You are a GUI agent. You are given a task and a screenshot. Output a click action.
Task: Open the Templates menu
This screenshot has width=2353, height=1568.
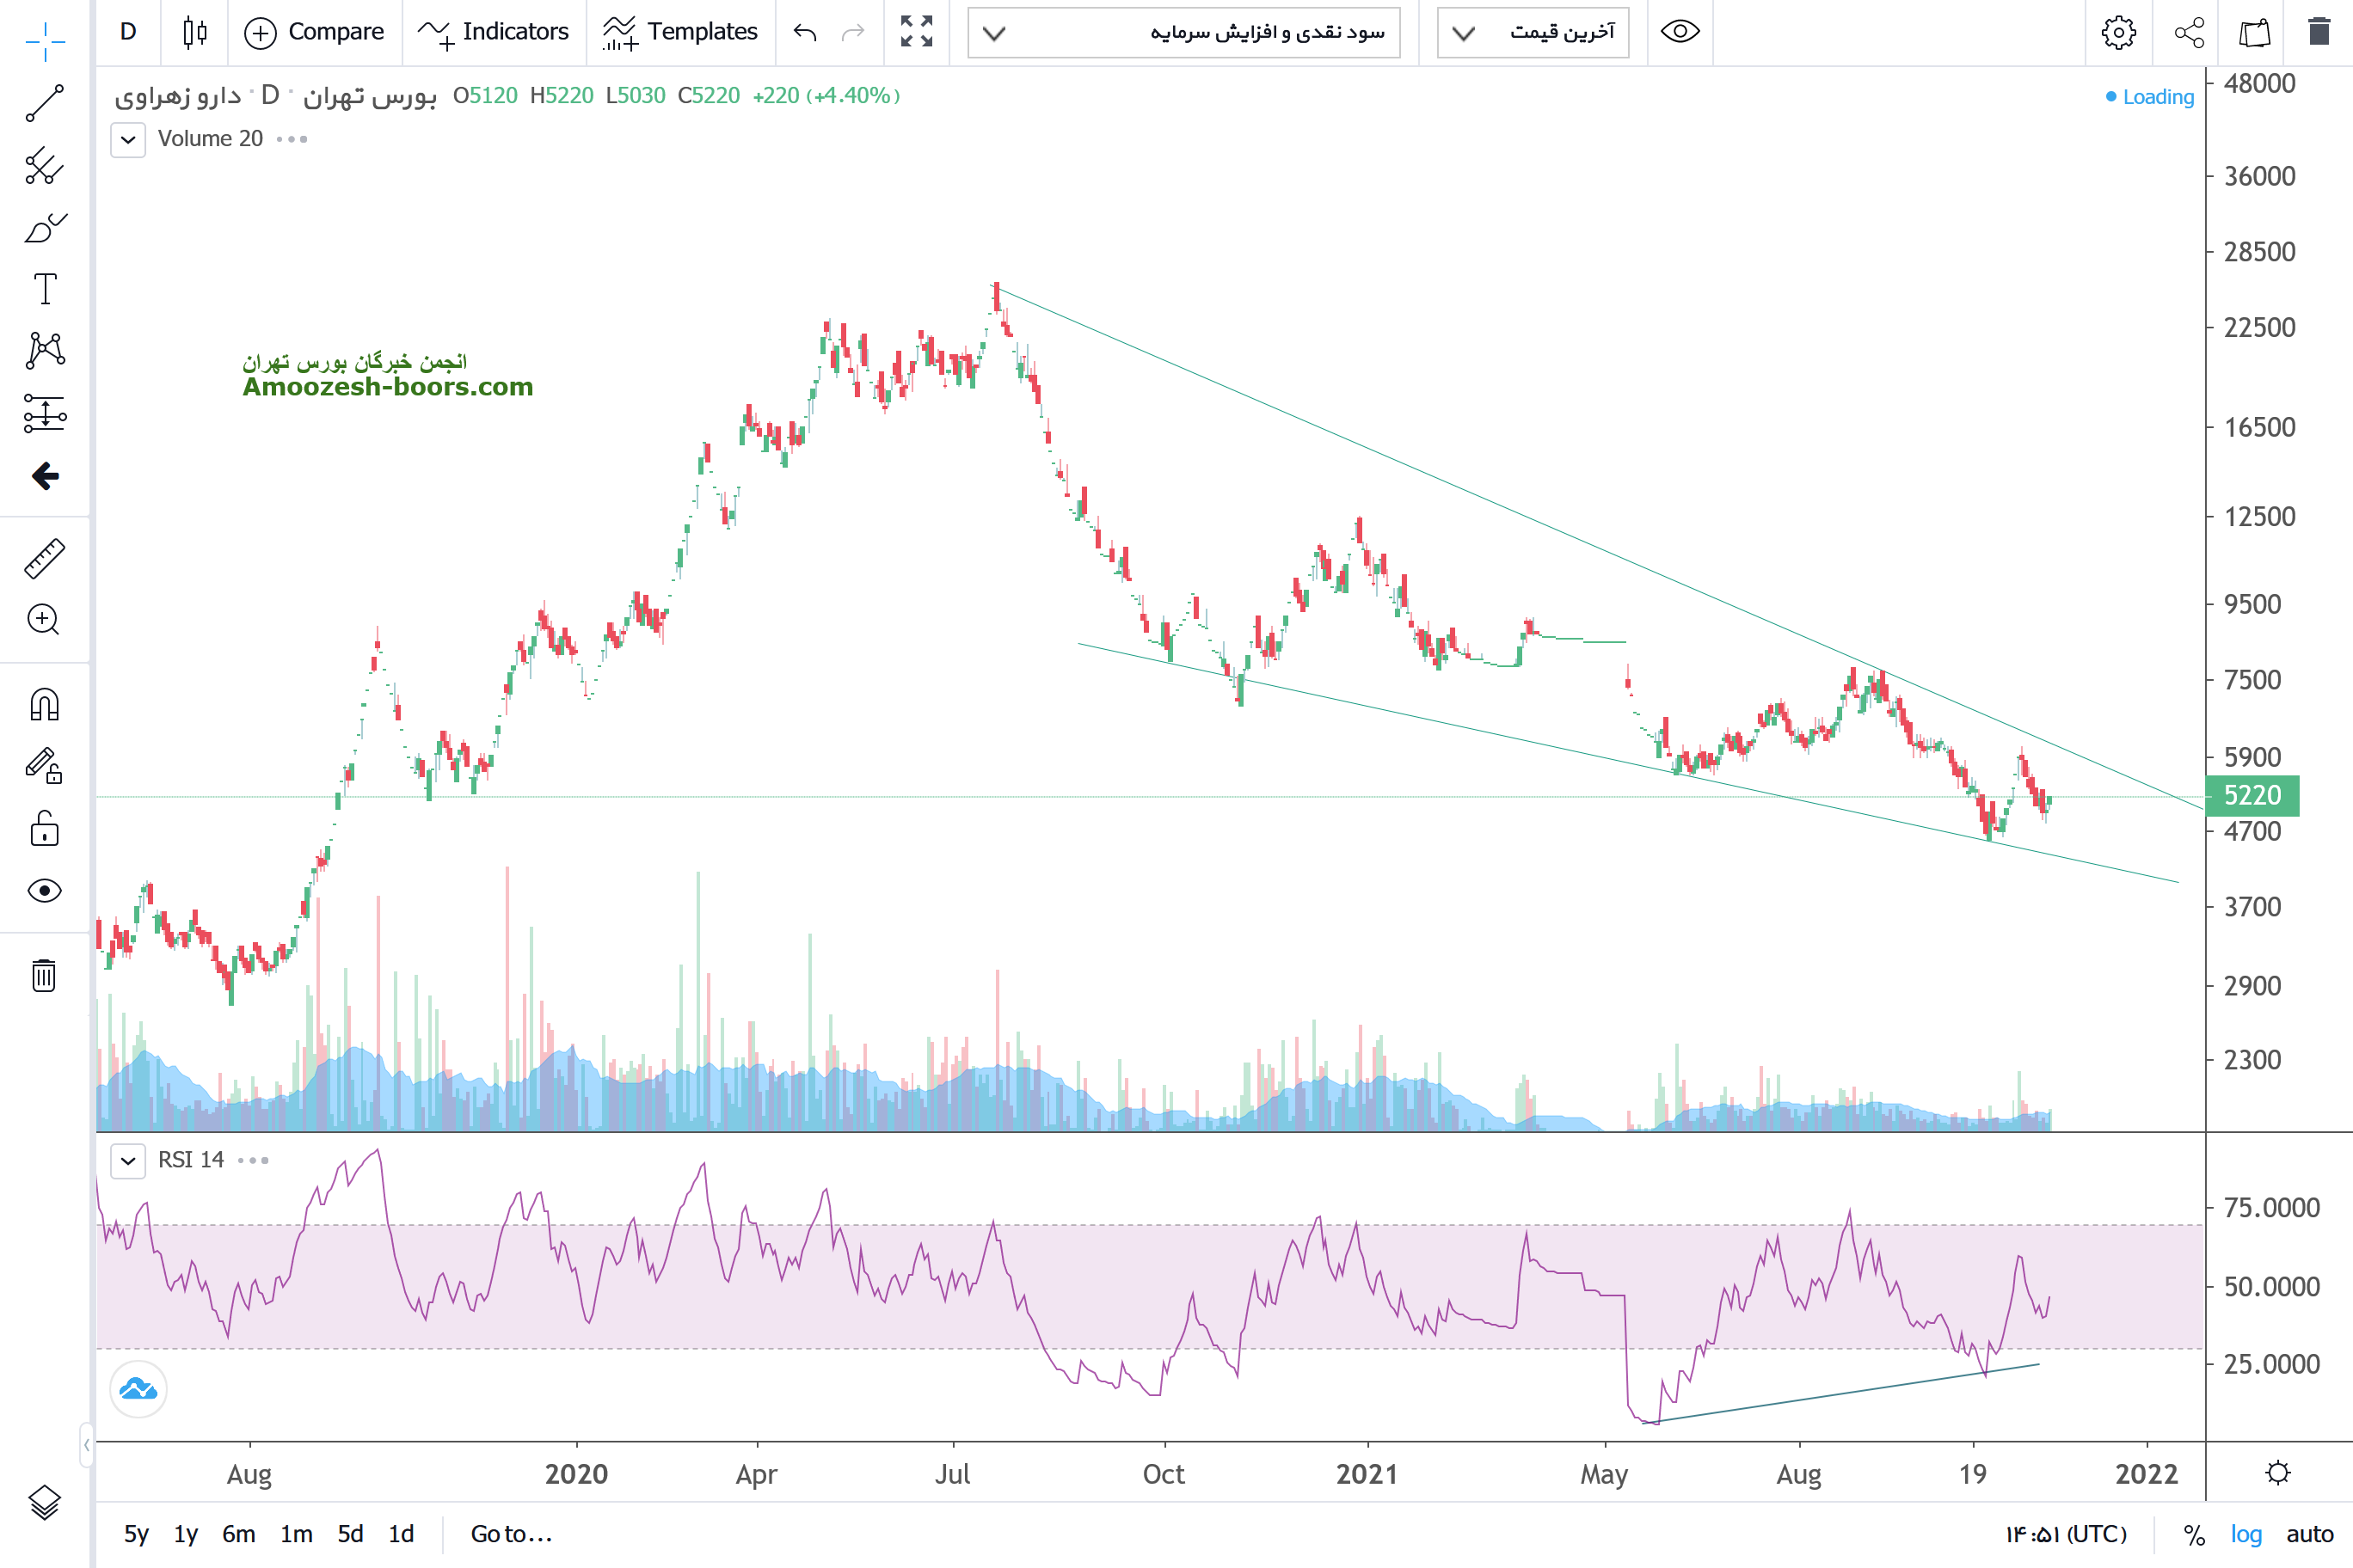(x=680, y=32)
